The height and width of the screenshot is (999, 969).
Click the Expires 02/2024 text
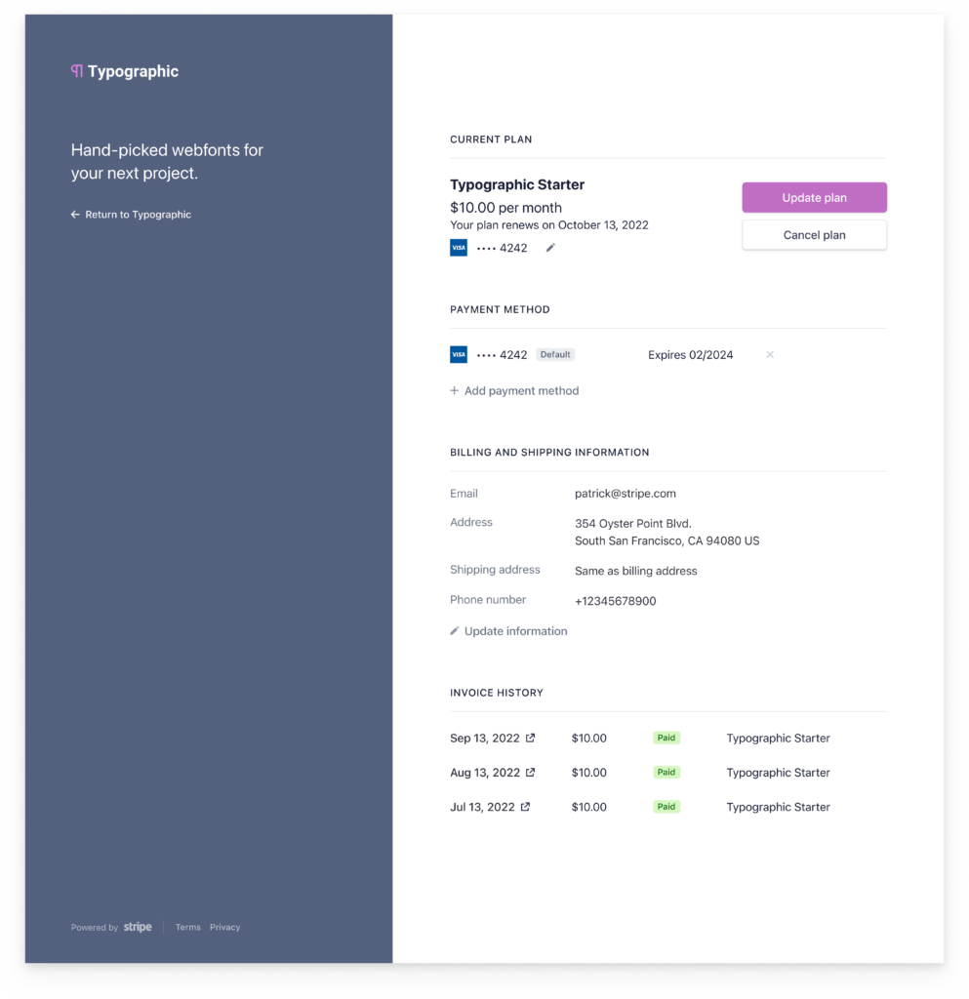click(x=691, y=355)
